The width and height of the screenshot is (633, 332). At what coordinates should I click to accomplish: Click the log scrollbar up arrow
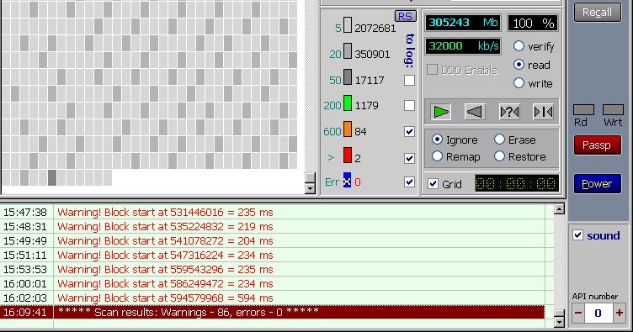[x=559, y=208]
